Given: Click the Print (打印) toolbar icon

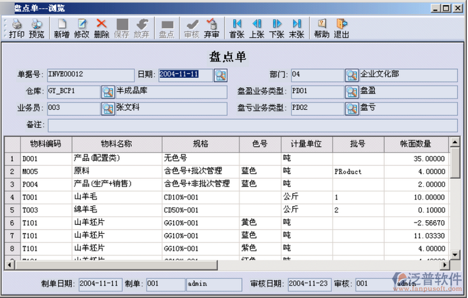Looking at the screenshot, I should tap(16, 27).
